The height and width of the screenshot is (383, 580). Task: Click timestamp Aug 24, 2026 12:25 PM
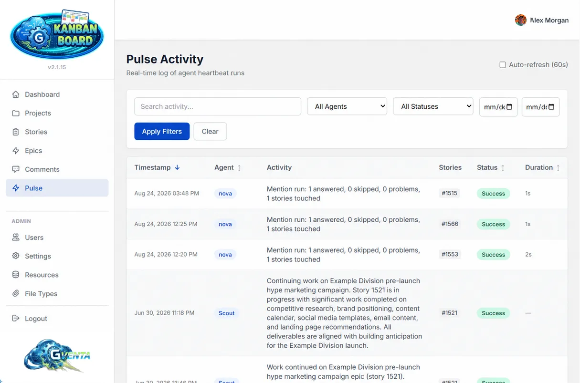tap(166, 224)
